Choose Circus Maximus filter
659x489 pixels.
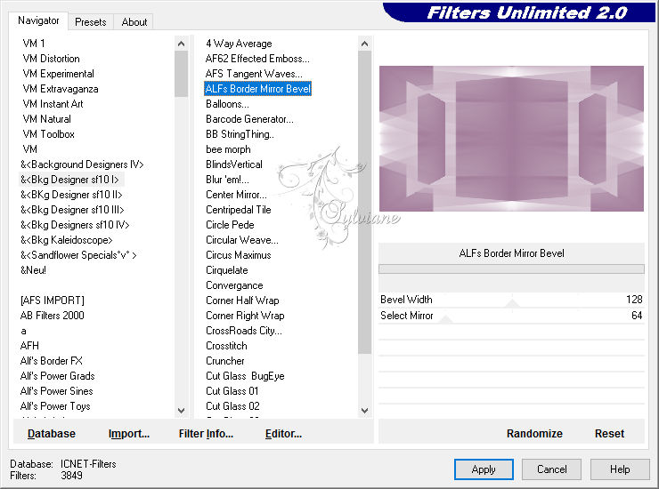[x=239, y=255]
